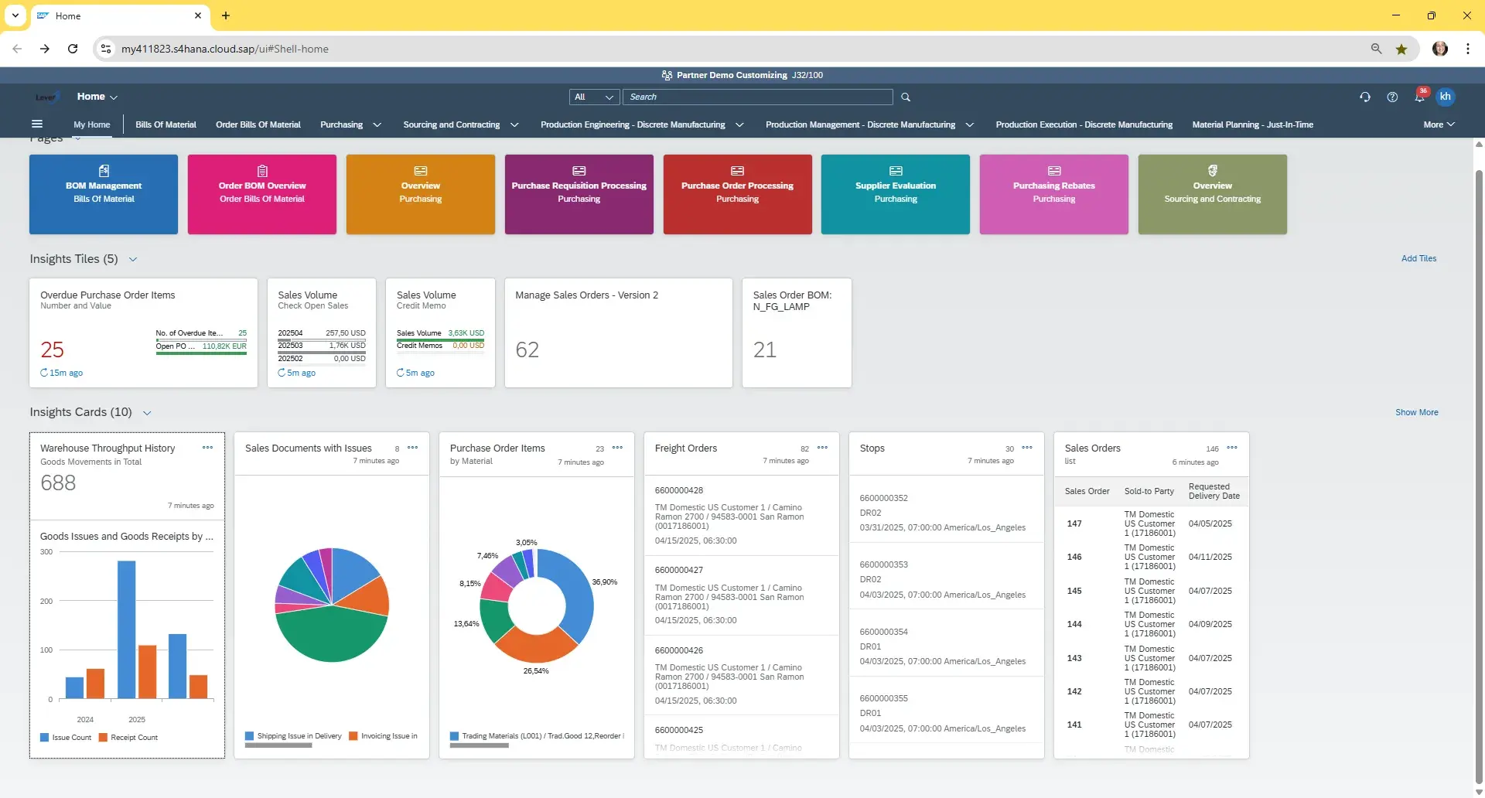Open more options on Freight Orders card
The height and width of the screenshot is (798, 1485).
click(822, 448)
